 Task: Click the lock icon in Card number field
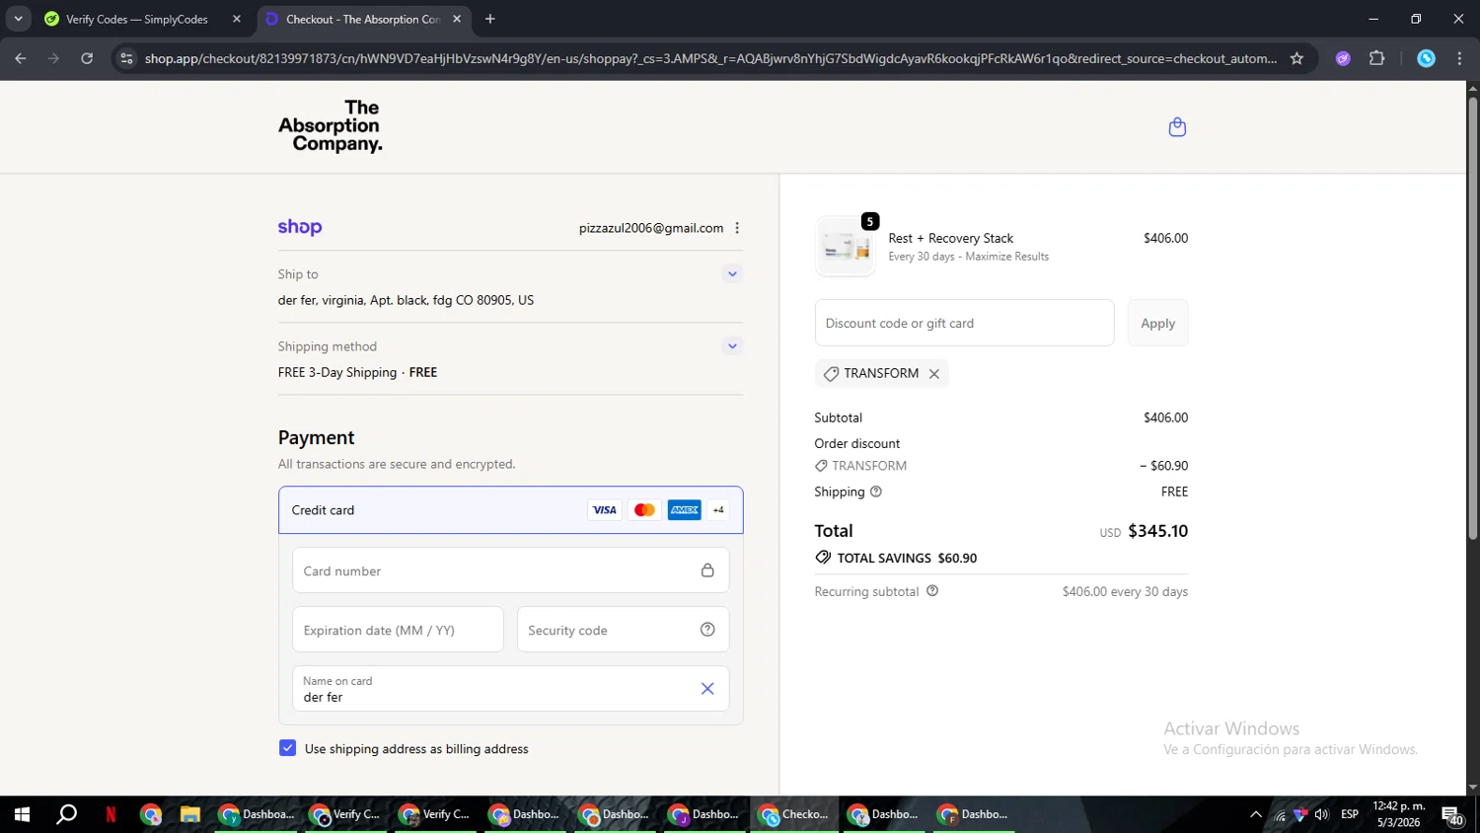click(x=707, y=570)
